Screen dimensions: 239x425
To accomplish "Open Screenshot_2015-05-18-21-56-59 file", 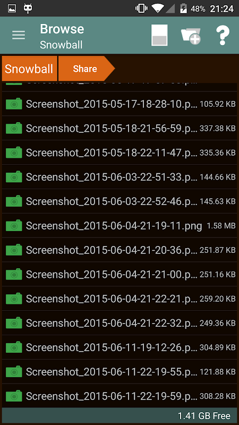I will pyautogui.click(x=119, y=128).
